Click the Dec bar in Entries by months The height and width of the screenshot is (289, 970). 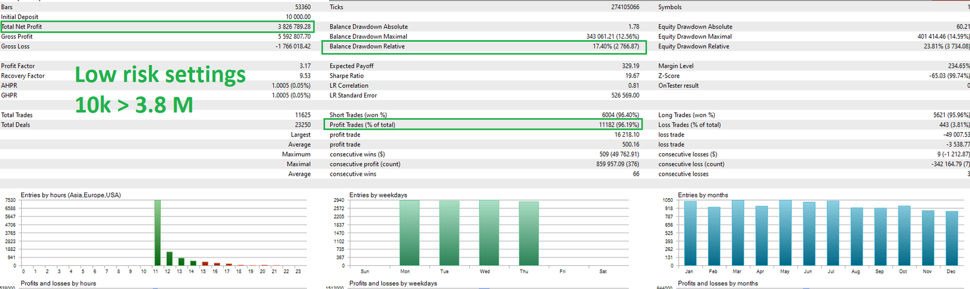pyautogui.click(x=952, y=239)
